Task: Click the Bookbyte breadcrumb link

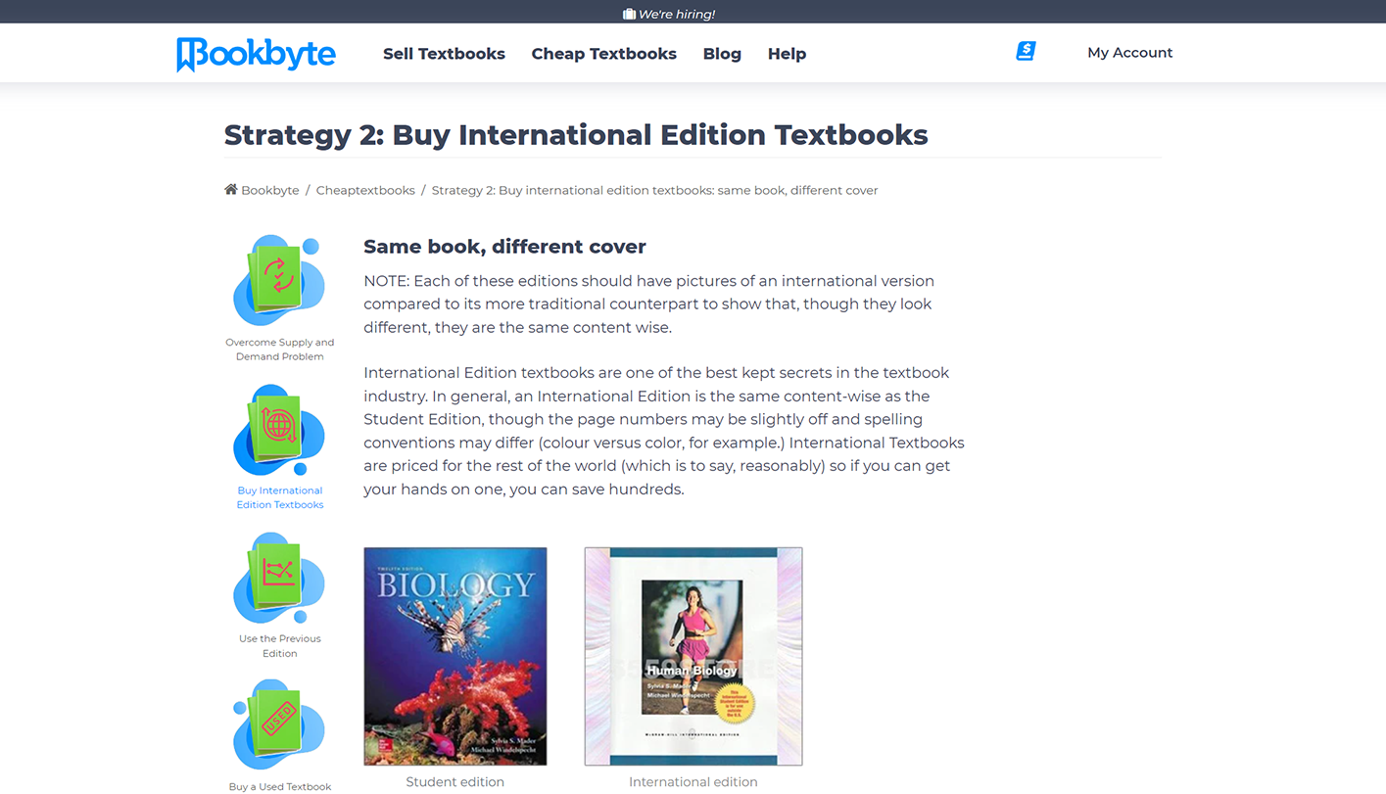Action: pos(270,190)
